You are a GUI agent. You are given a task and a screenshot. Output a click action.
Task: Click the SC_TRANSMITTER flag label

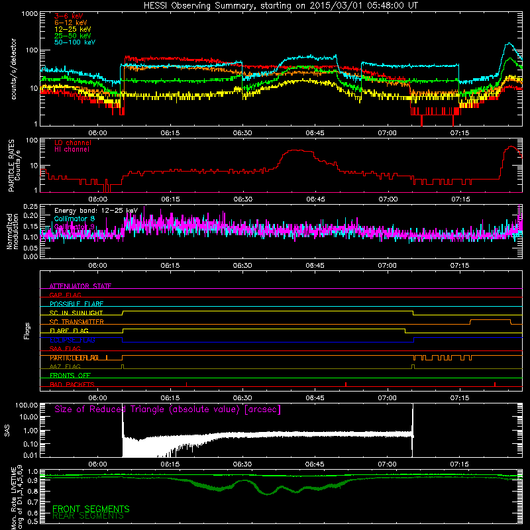77,322
